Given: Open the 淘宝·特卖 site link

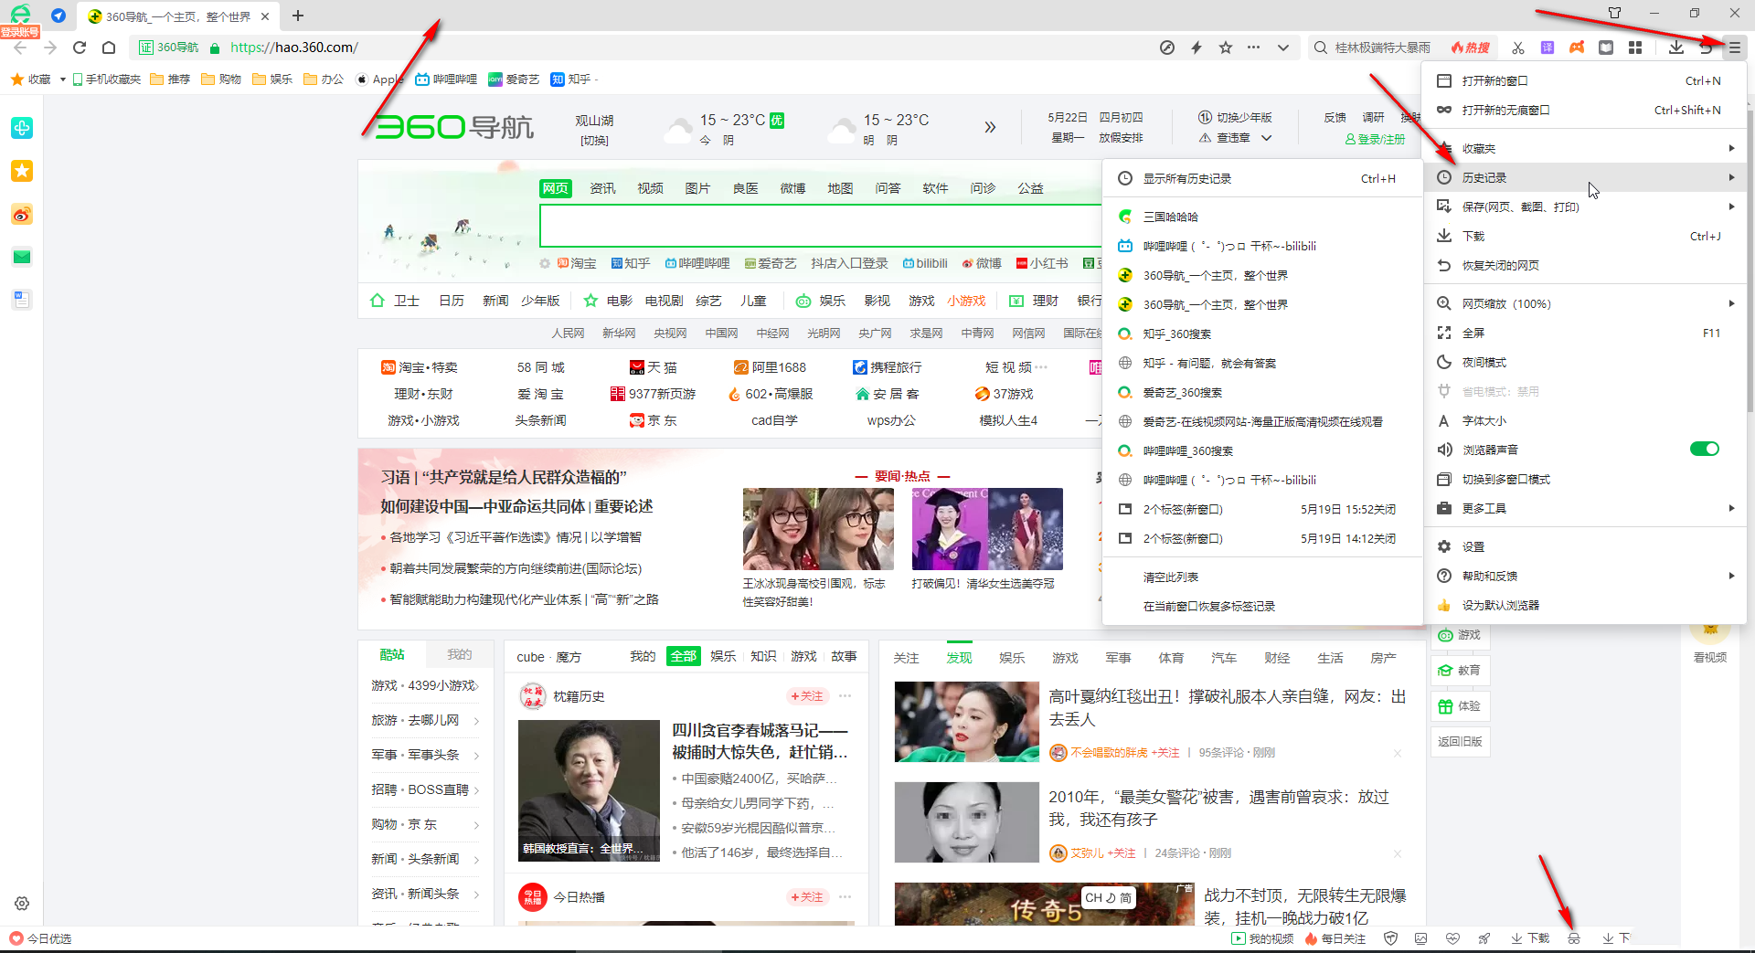Looking at the screenshot, I should click(x=420, y=367).
